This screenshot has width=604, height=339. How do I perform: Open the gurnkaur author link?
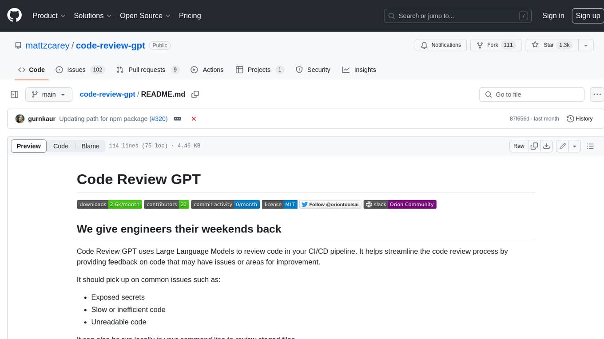click(x=42, y=119)
